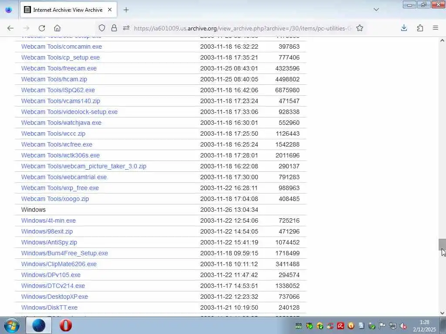Click the network tray icon
Viewport: 446px width, 334px height.
(x=393, y=326)
